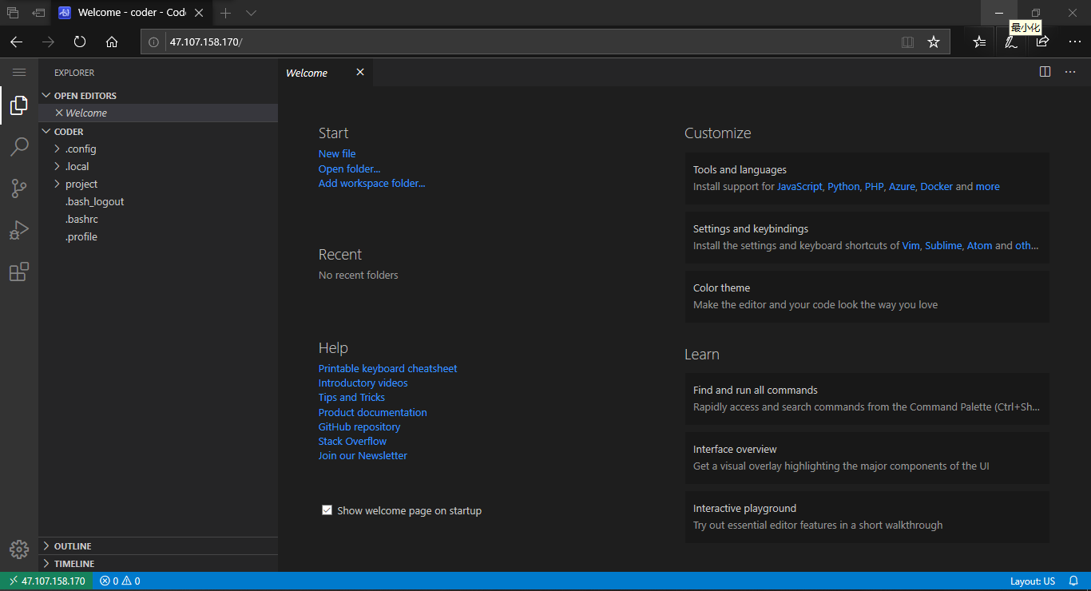Click Add workspace folder... link
1091x591 pixels.
click(x=371, y=183)
